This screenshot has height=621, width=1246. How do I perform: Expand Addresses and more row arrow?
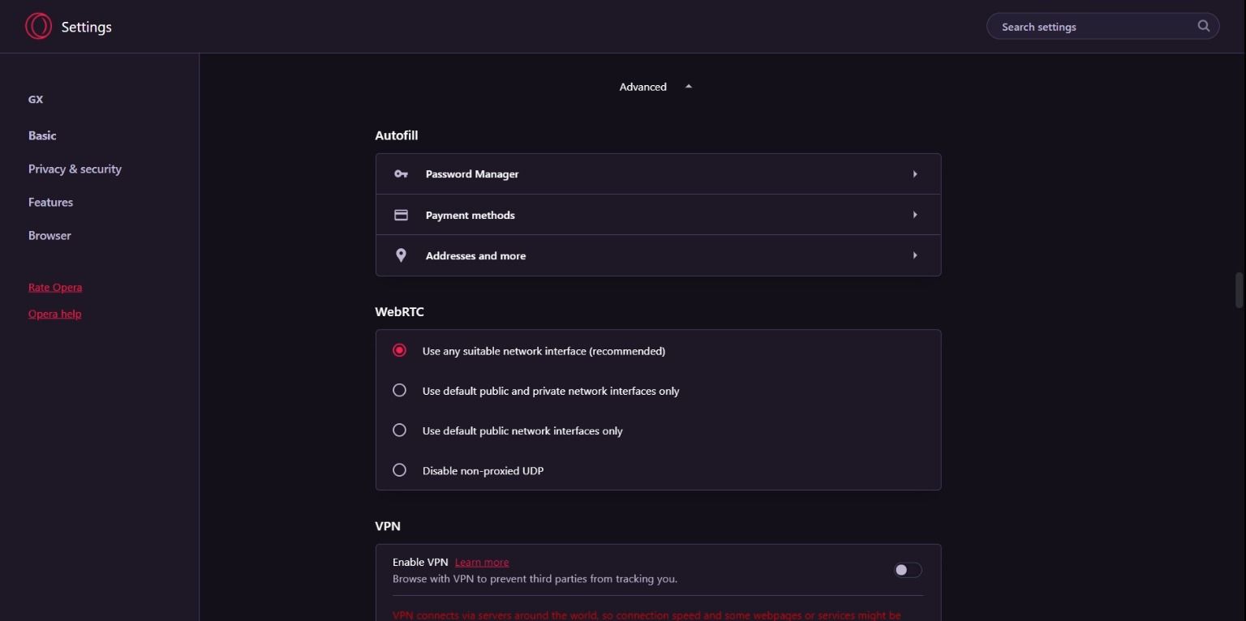coord(915,255)
